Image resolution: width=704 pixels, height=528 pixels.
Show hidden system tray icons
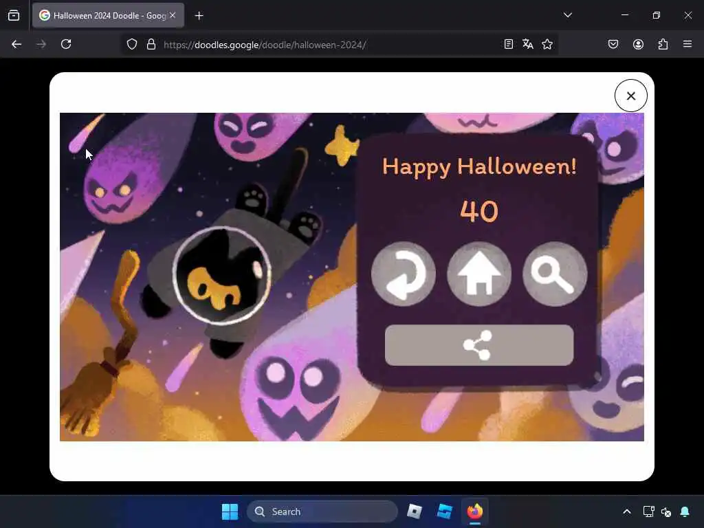point(627,511)
